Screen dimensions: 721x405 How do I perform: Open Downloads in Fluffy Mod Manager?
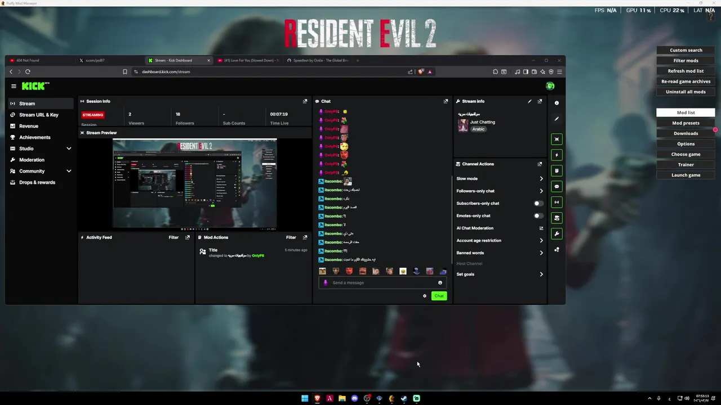[x=686, y=133]
